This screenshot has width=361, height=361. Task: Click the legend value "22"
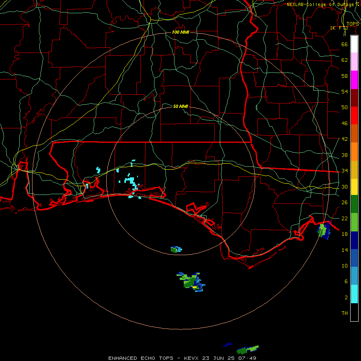coord(345,218)
